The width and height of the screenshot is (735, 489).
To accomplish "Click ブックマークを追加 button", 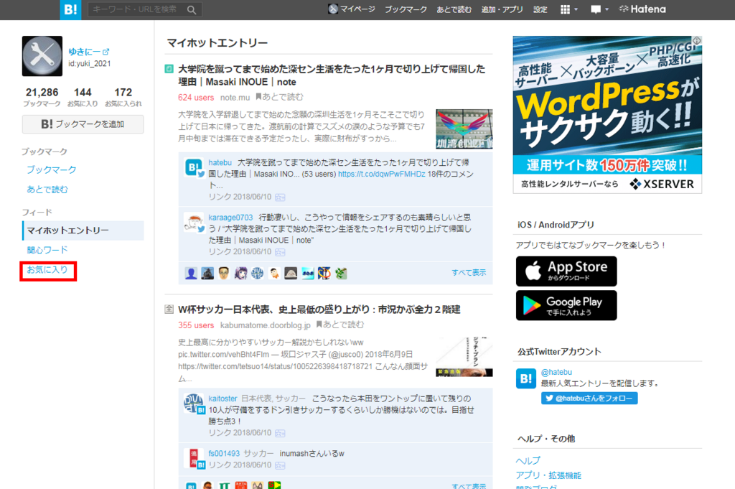I will (83, 124).
